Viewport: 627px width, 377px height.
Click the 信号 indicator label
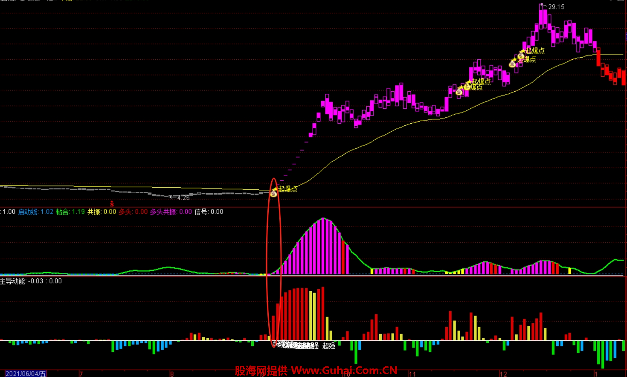[209, 212]
